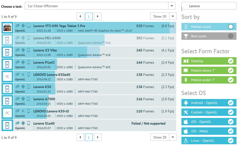Open the Car Chase Offscreen test dropdown arrow

point(172,6)
